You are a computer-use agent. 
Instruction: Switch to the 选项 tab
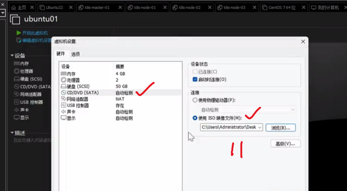tap(75, 54)
